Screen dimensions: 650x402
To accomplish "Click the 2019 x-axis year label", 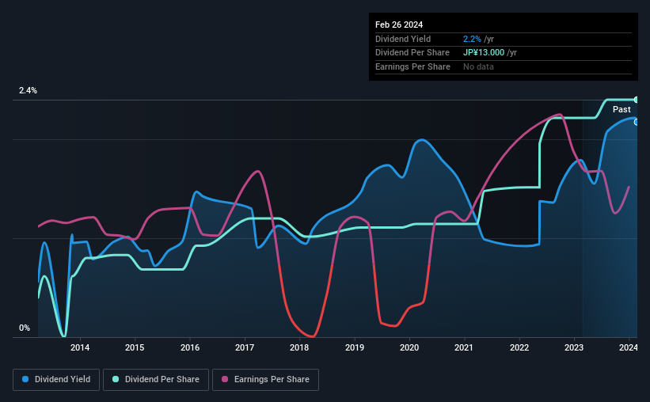I will 355,347.
